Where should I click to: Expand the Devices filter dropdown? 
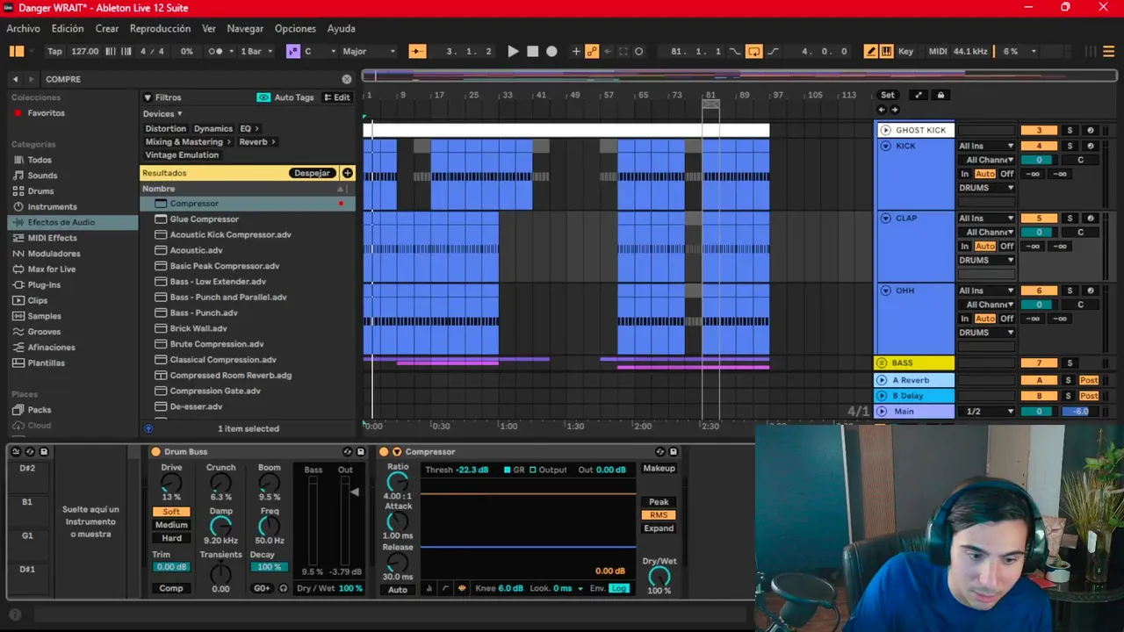[162, 114]
